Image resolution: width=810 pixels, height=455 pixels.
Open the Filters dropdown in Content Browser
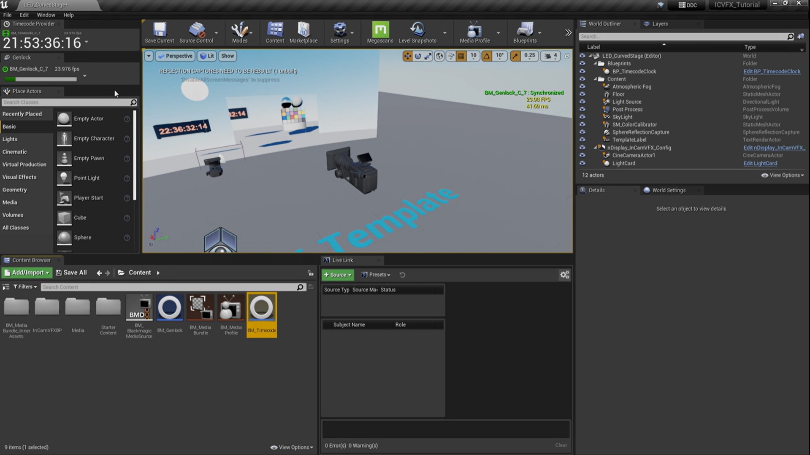(25, 287)
